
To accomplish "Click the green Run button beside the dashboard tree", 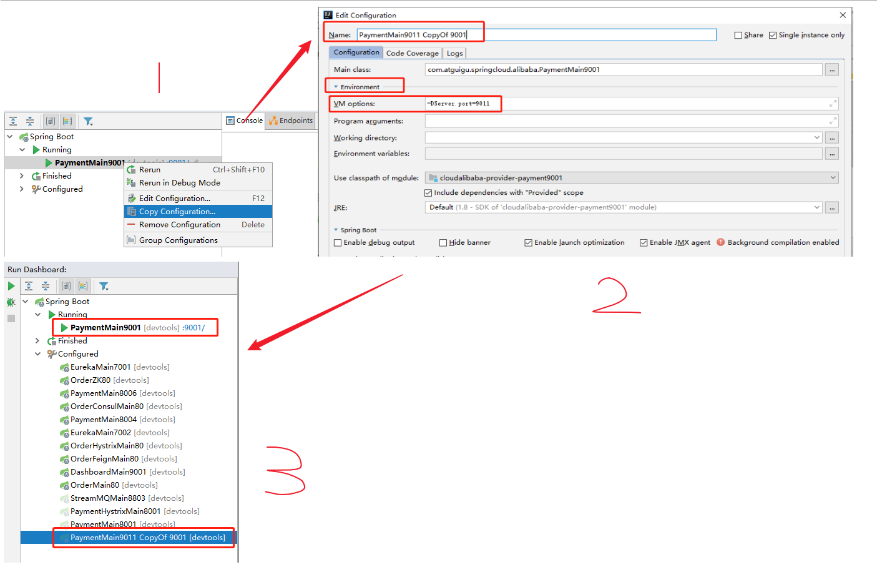I will tap(11, 286).
